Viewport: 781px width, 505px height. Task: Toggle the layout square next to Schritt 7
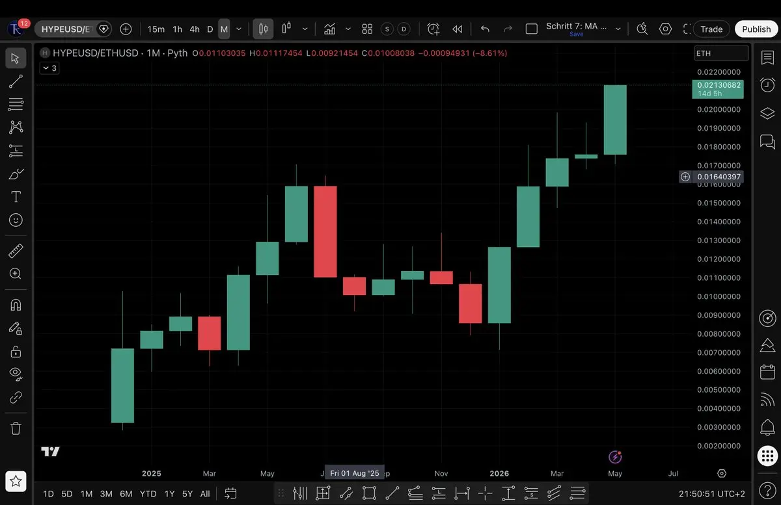(531, 29)
